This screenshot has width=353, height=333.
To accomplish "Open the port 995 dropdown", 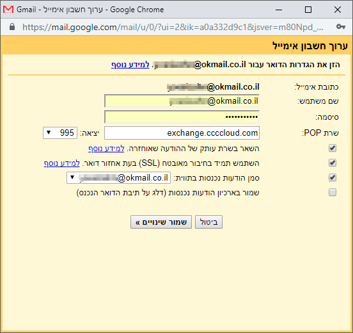I will point(60,133).
